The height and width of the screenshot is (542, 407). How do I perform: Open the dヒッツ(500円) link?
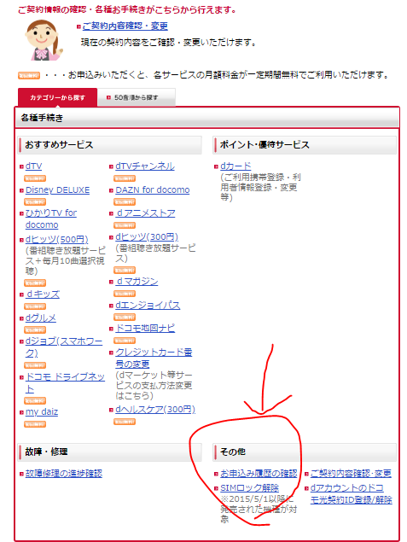click(x=56, y=239)
